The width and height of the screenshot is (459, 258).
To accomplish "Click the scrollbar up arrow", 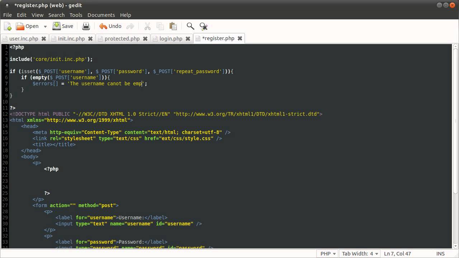I will click(455, 47).
